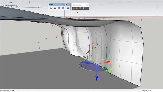Image resolution: width=163 pixels, height=92 pixels.
Task: Click the white Y-shaped icon in Bezier Surface toolbar
Action: [83, 8]
